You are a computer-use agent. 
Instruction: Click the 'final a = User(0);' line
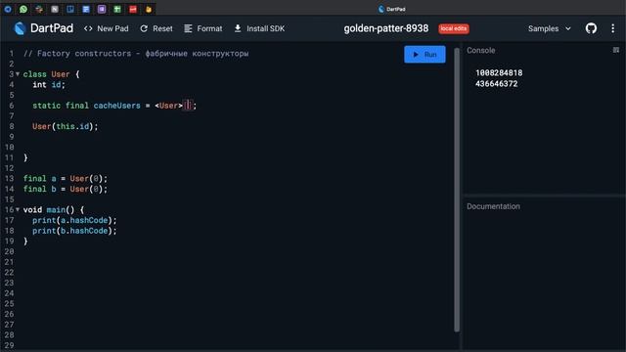66,178
